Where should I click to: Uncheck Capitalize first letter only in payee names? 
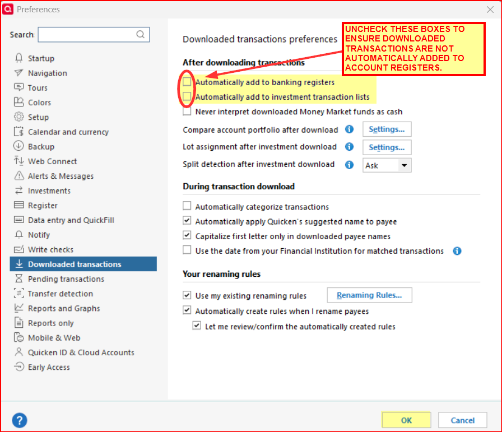click(x=187, y=235)
